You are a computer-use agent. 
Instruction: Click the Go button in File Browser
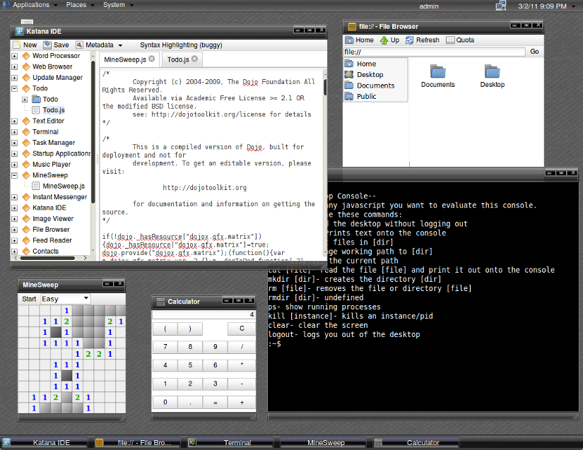click(534, 52)
